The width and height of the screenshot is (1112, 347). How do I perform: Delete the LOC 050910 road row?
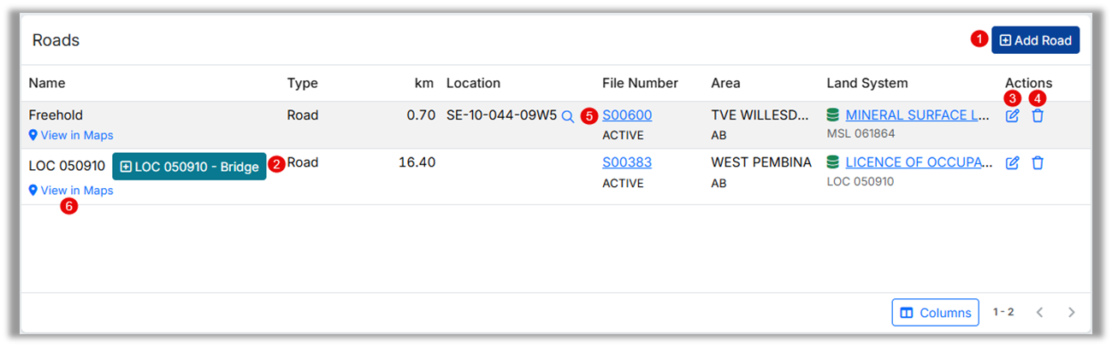click(x=1038, y=162)
